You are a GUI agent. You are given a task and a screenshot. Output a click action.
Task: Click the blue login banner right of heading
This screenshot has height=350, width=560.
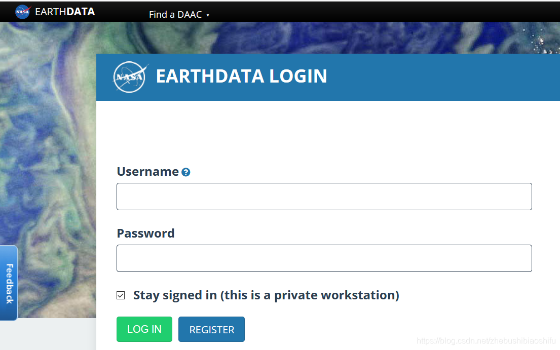coord(443,77)
